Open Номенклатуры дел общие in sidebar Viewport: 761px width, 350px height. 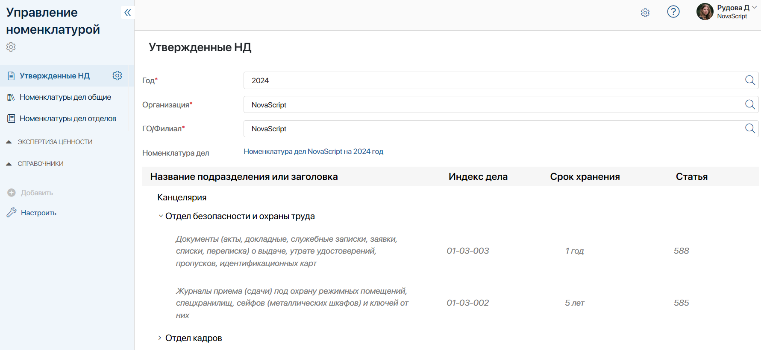tap(65, 97)
